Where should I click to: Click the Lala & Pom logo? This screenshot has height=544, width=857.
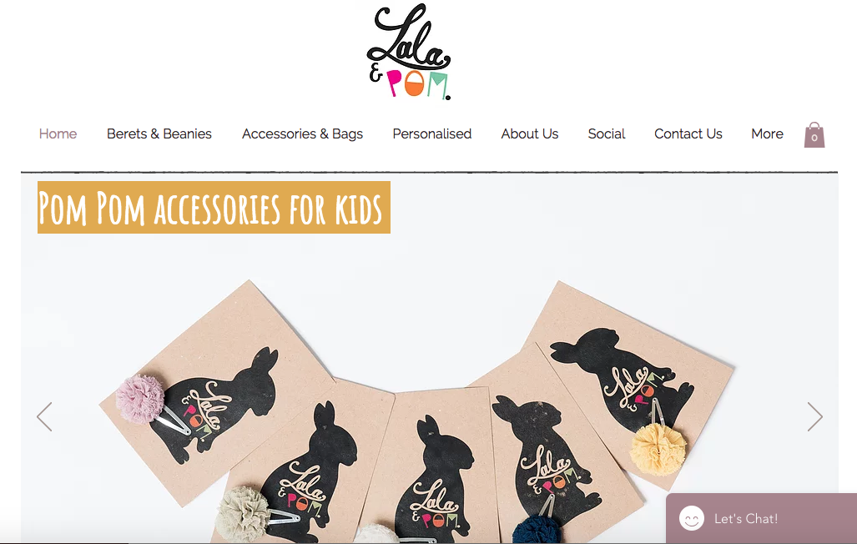(x=409, y=52)
